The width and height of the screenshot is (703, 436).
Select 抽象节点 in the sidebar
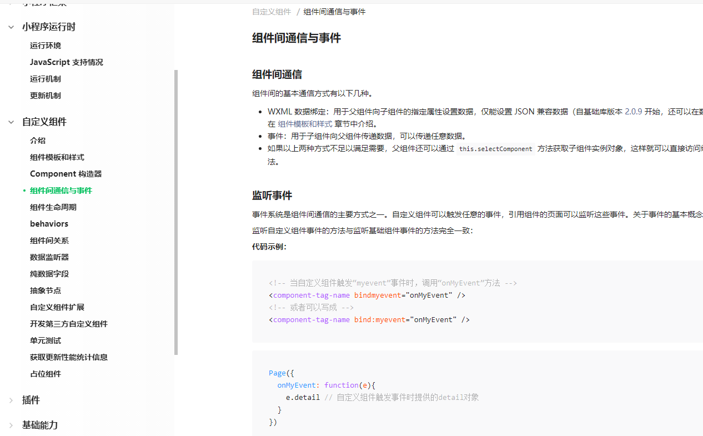46,290
